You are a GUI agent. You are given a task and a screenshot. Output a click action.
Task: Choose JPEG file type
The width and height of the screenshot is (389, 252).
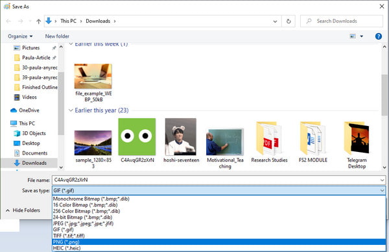click(219, 223)
